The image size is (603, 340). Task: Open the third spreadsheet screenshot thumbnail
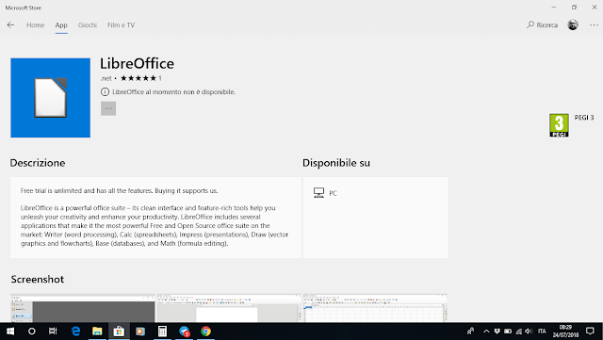tap(376, 309)
